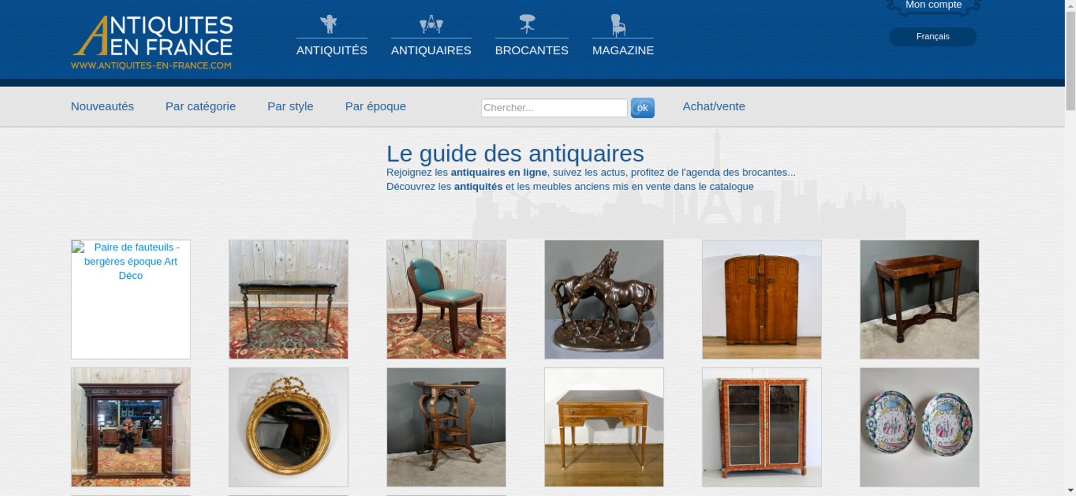View the bronze horses sculpture thumbnail
1076x496 pixels.
(604, 299)
